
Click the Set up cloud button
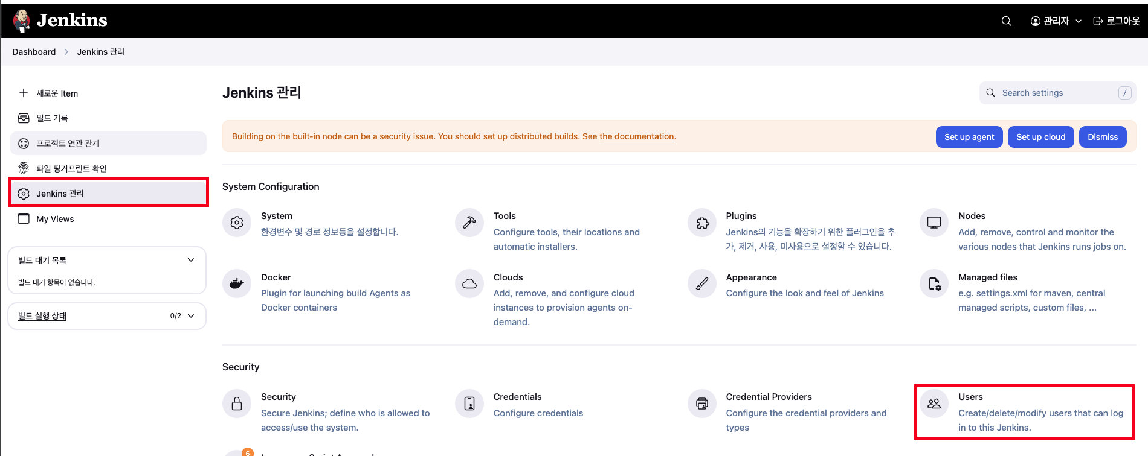click(1040, 137)
